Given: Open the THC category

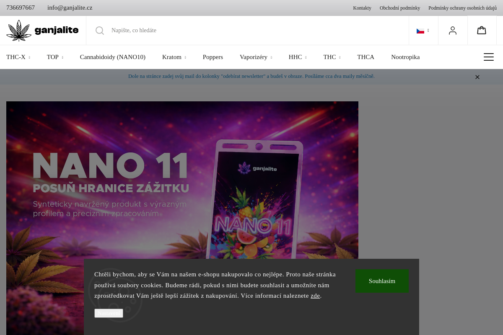Looking at the screenshot, I should (329, 57).
